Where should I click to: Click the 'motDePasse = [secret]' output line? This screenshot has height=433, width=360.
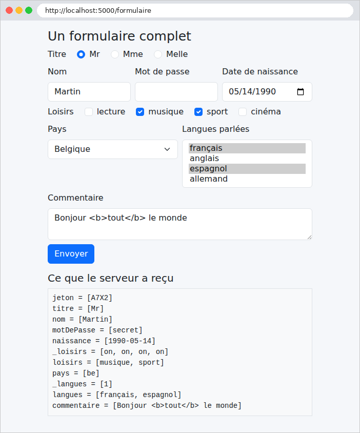coord(97,330)
